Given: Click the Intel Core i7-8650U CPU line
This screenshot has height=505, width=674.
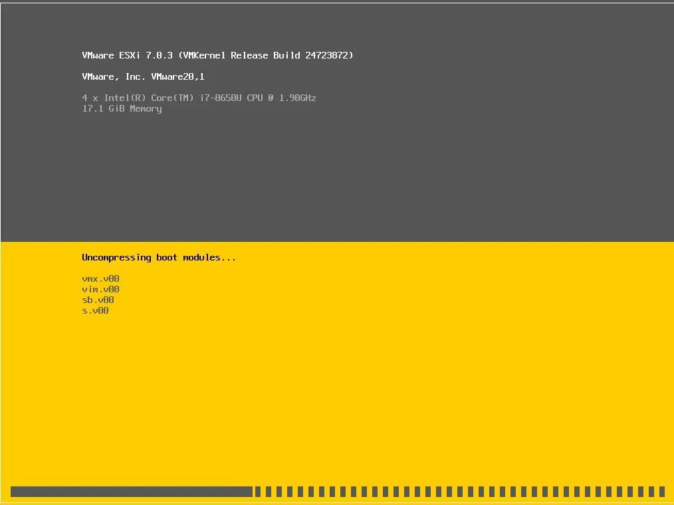Looking at the screenshot, I should click(x=199, y=98).
